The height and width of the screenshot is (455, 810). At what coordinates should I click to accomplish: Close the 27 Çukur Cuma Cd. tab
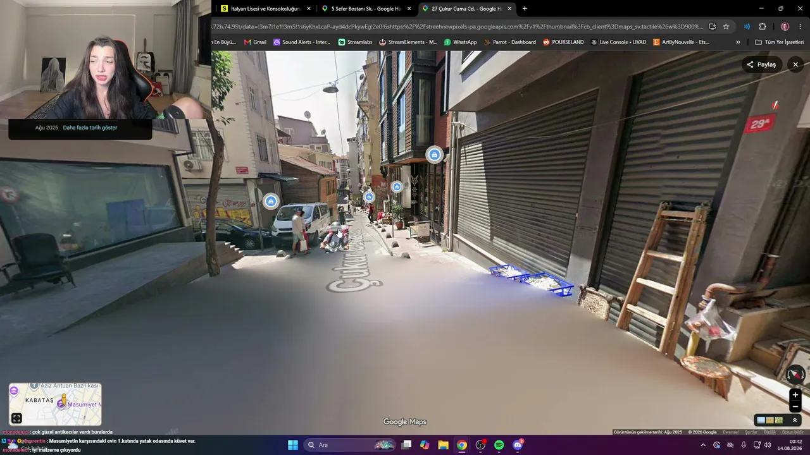pyautogui.click(x=509, y=9)
